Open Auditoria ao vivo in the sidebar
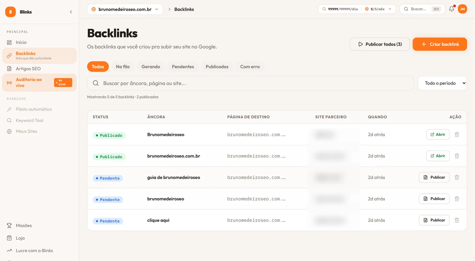Image resolution: width=475 pixels, height=261 pixels. pos(39,83)
